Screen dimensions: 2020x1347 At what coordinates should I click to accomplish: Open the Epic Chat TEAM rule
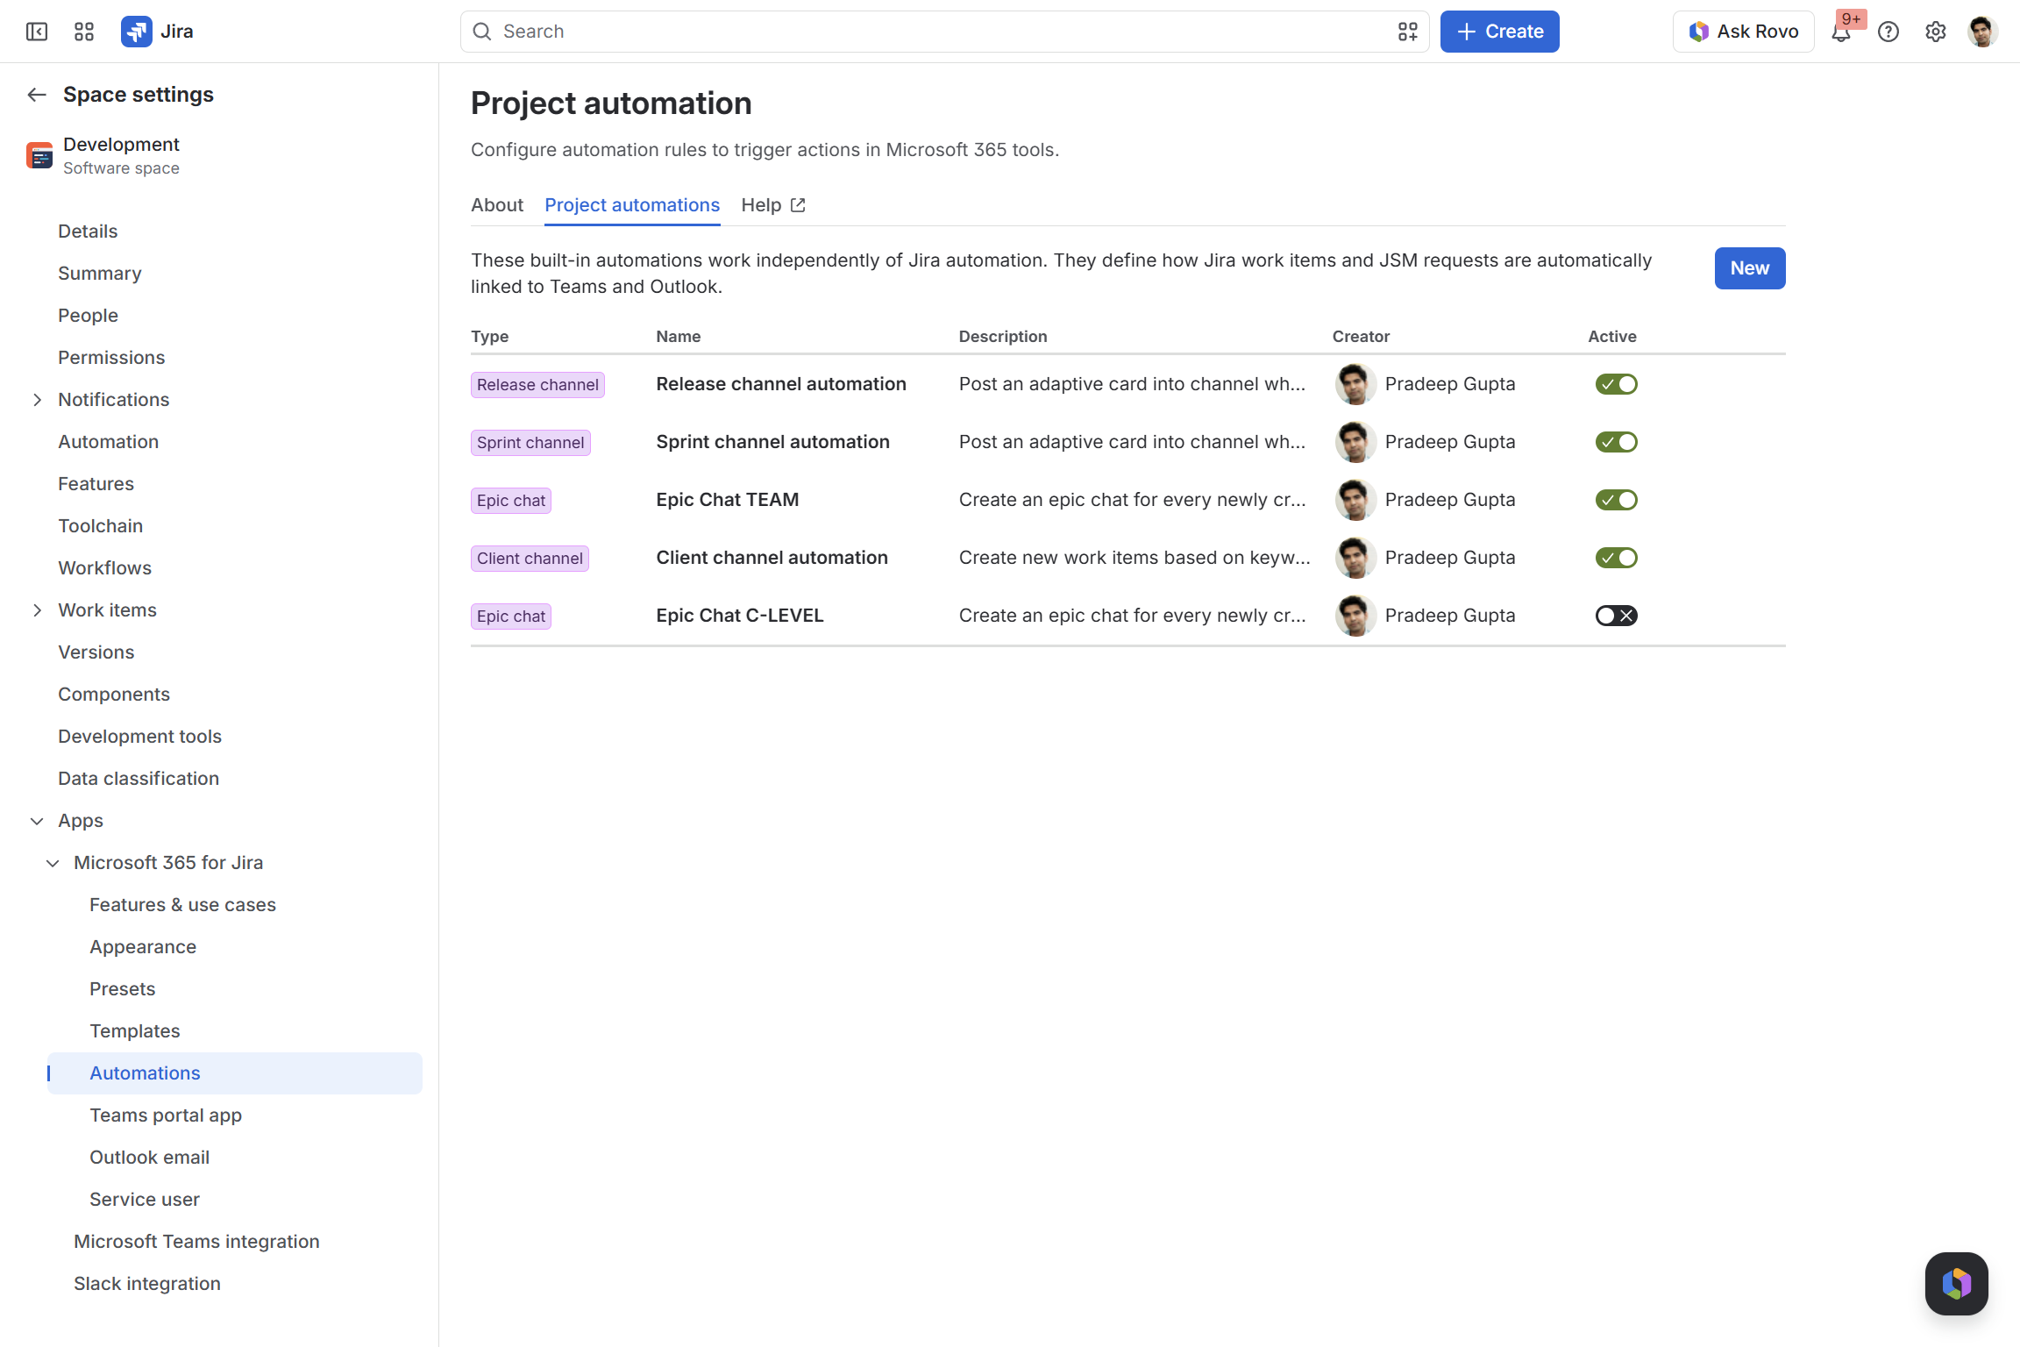pos(728,500)
